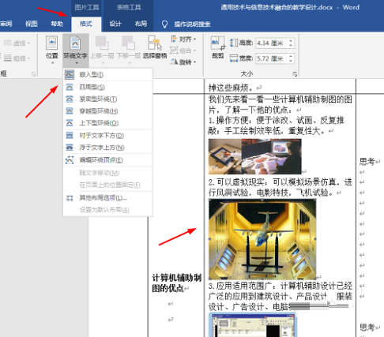384x337 pixels.
Task: Open the 选择窗格 selection pane
Action: [x=155, y=47]
